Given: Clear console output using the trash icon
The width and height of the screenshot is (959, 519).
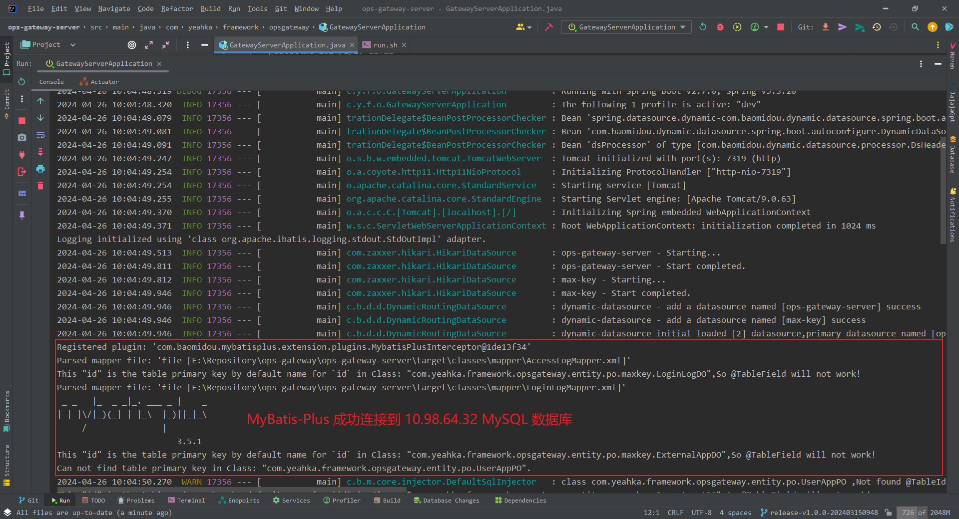Looking at the screenshot, I should pos(40,186).
